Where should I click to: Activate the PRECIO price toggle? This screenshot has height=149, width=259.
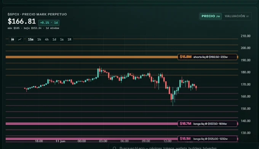click(211, 16)
